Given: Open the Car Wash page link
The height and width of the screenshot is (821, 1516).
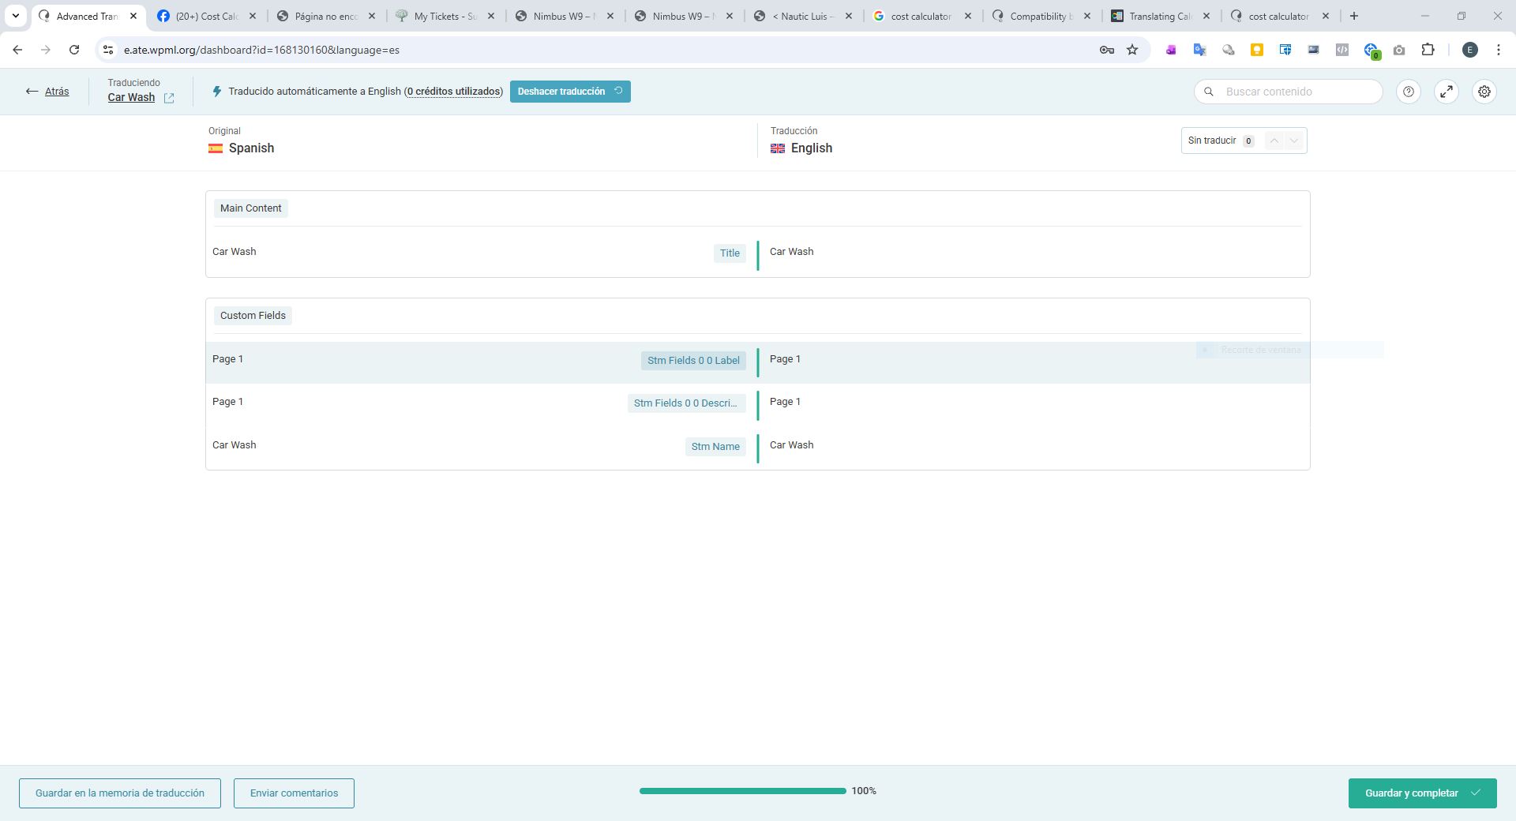Looking at the screenshot, I should click(x=131, y=98).
